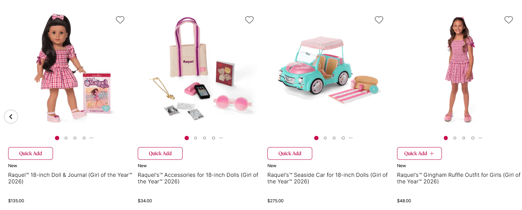Click ellipsis under Gingham Outfit image

[481, 138]
